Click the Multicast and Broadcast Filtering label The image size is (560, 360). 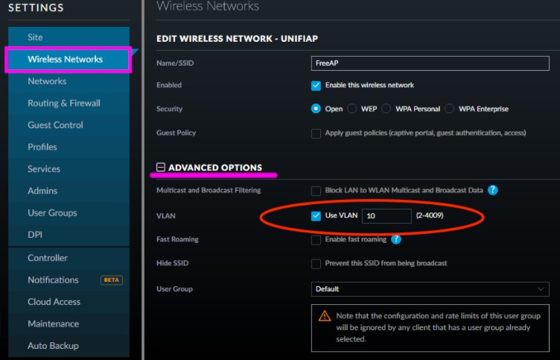click(x=209, y=190)
